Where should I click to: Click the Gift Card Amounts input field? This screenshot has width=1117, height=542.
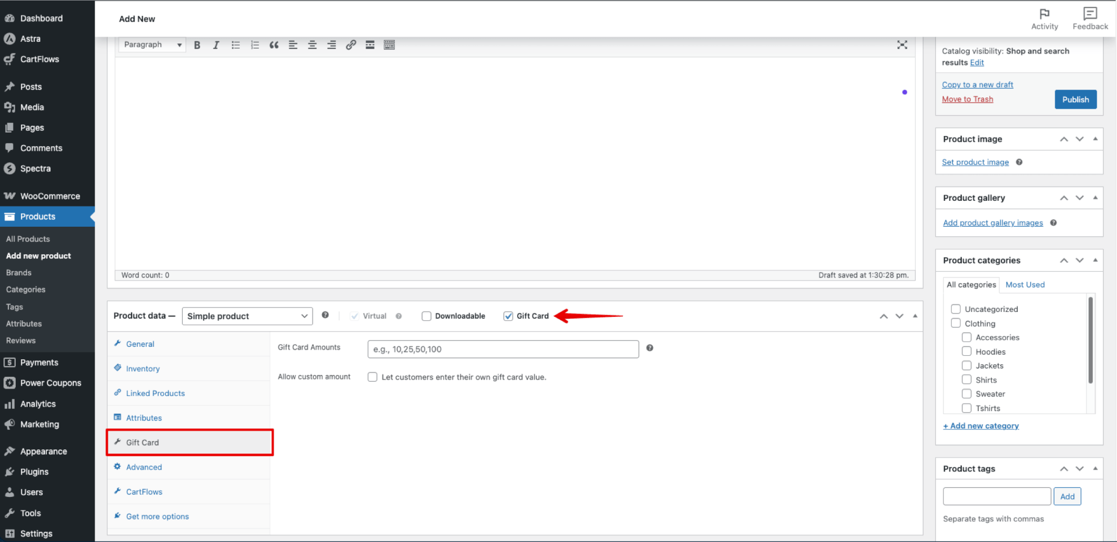pos(503,349)
